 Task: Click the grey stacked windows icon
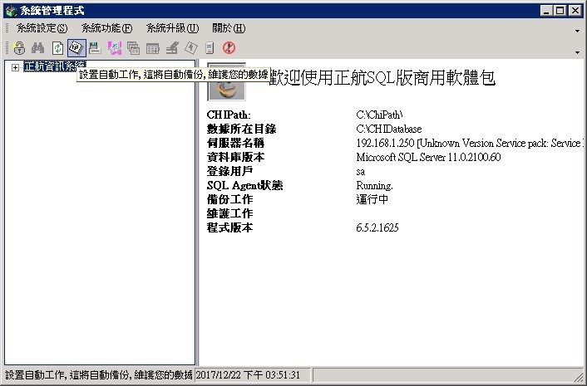pyautogui.click(x=133, y=48)
